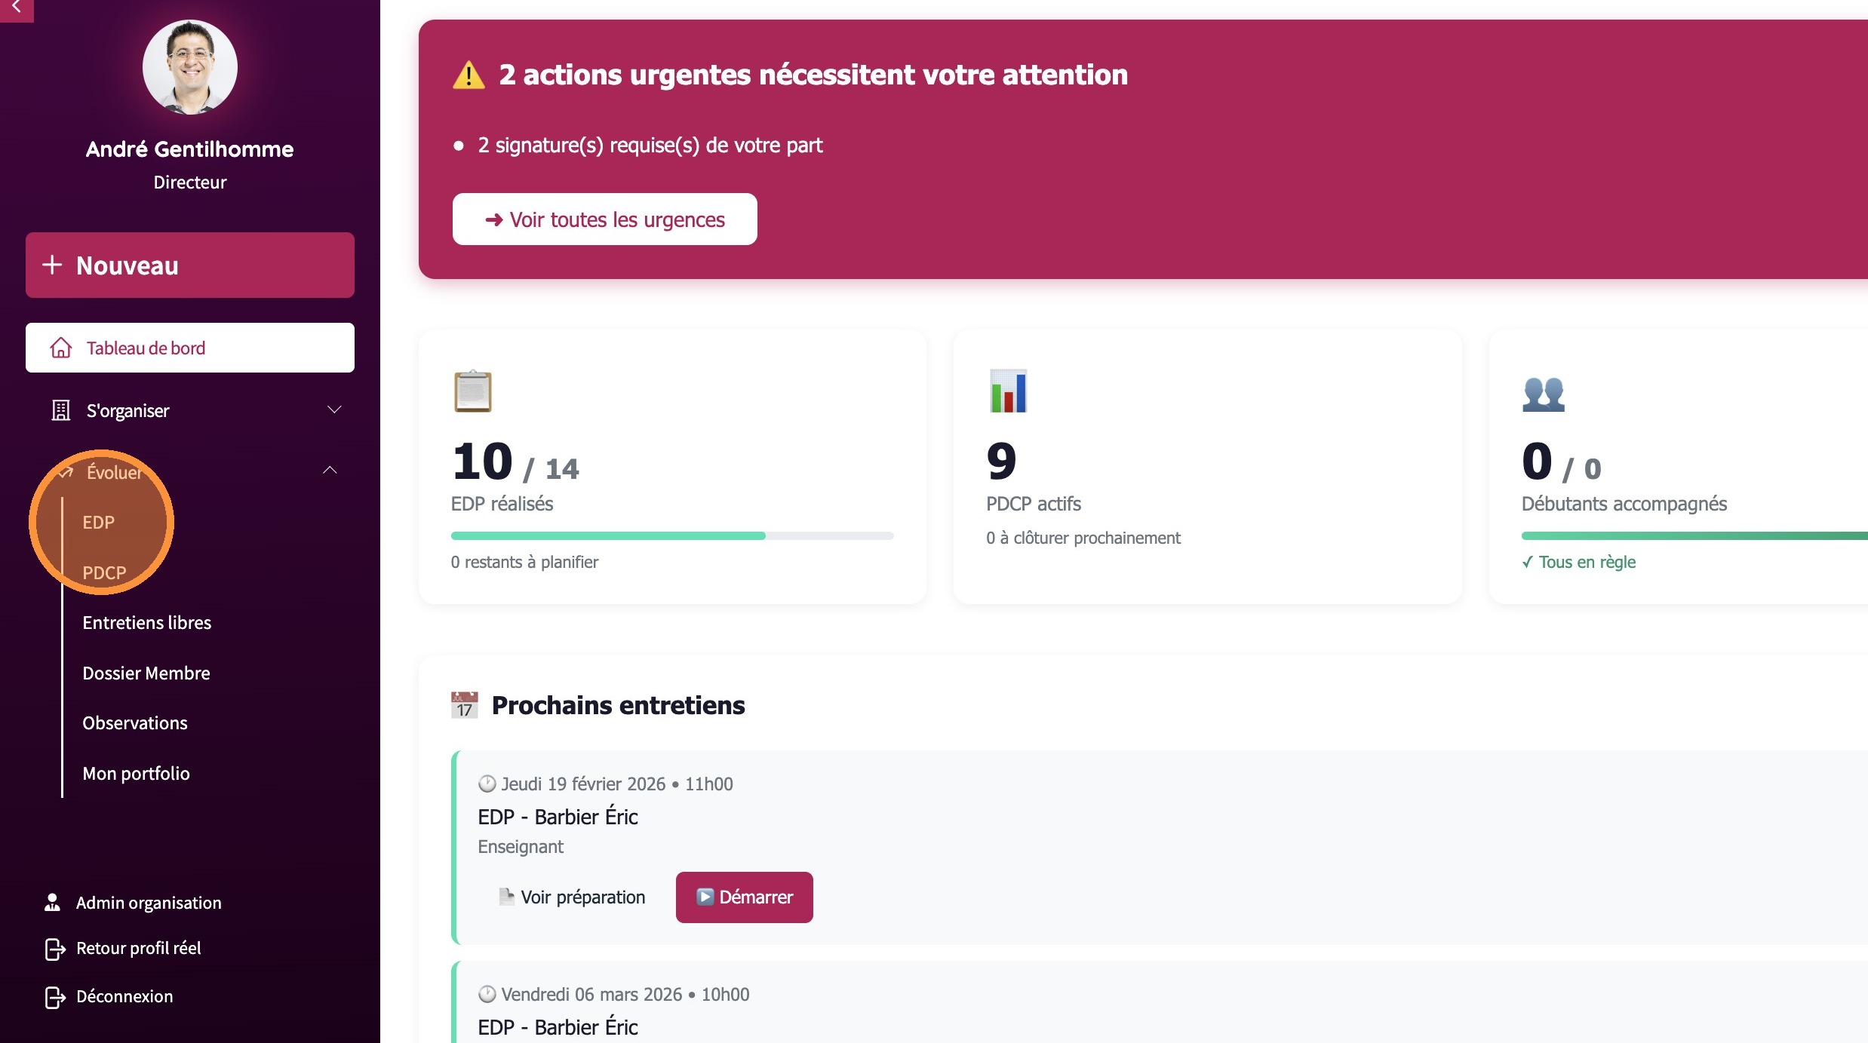This screenshot has height=1043, width=1868.
Task: Click the bar chart icon on PDCP actifs card
Action: pos(1008,391)
